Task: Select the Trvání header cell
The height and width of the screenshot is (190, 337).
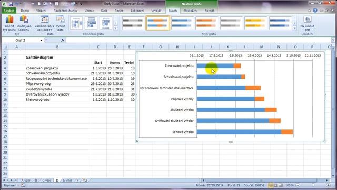Action: click(129, 63)
